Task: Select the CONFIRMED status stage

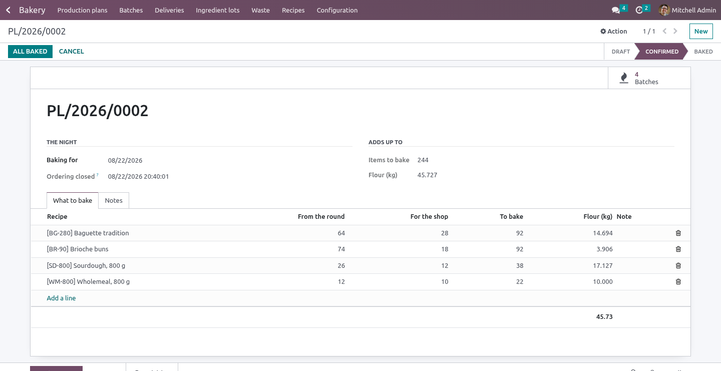Action: (x=661, y=52)
